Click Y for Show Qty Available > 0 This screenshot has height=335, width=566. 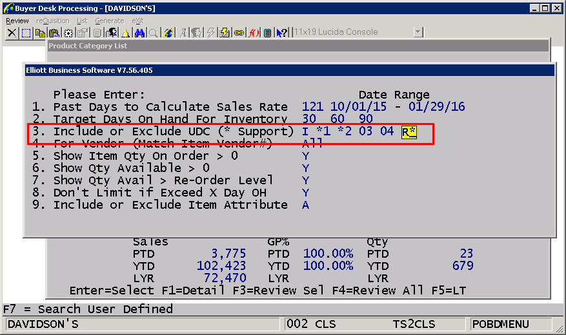(305, 168)
